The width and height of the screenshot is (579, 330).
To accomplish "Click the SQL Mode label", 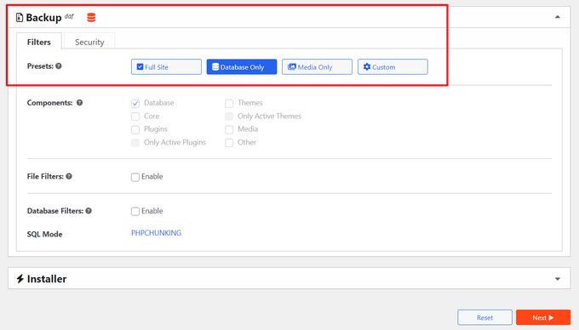I will tap(44, 234).
